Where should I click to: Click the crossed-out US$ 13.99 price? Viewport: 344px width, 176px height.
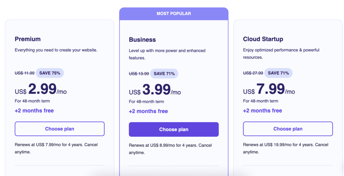(139, 74)
